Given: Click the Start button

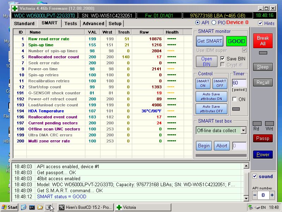Looking at the screenshot, I should coord(10,207).
